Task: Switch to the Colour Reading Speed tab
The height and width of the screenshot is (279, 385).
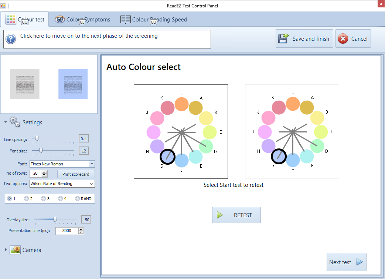Action: (154, 20)
